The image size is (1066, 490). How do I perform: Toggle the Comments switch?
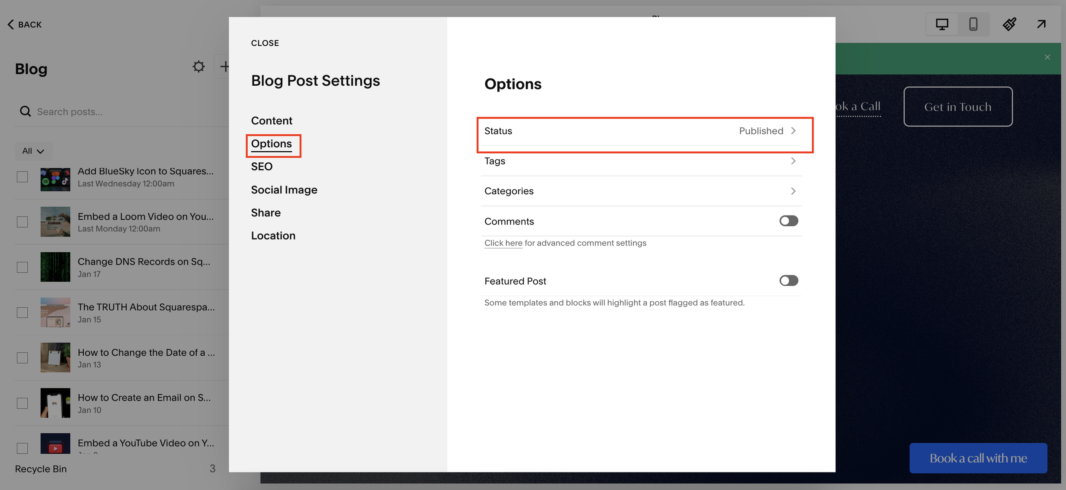[788, 221]
